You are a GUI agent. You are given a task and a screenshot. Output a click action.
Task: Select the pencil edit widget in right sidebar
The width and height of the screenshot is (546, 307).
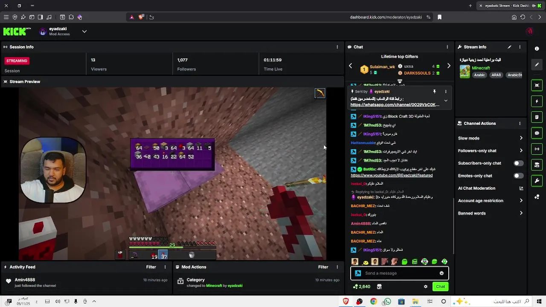[x=537, y=64]
